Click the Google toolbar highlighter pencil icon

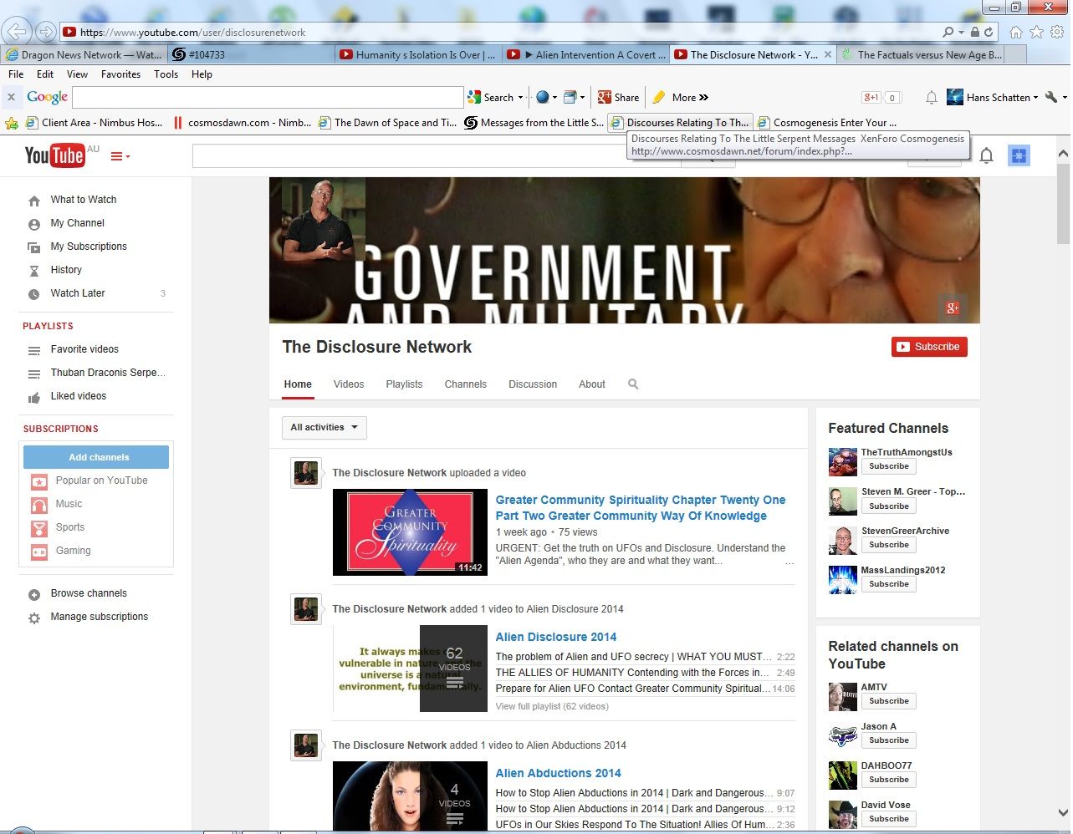tap(659, 97)
